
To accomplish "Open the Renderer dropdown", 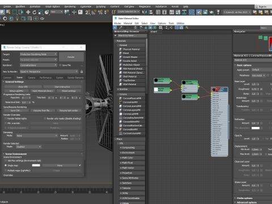I will 39,65.
